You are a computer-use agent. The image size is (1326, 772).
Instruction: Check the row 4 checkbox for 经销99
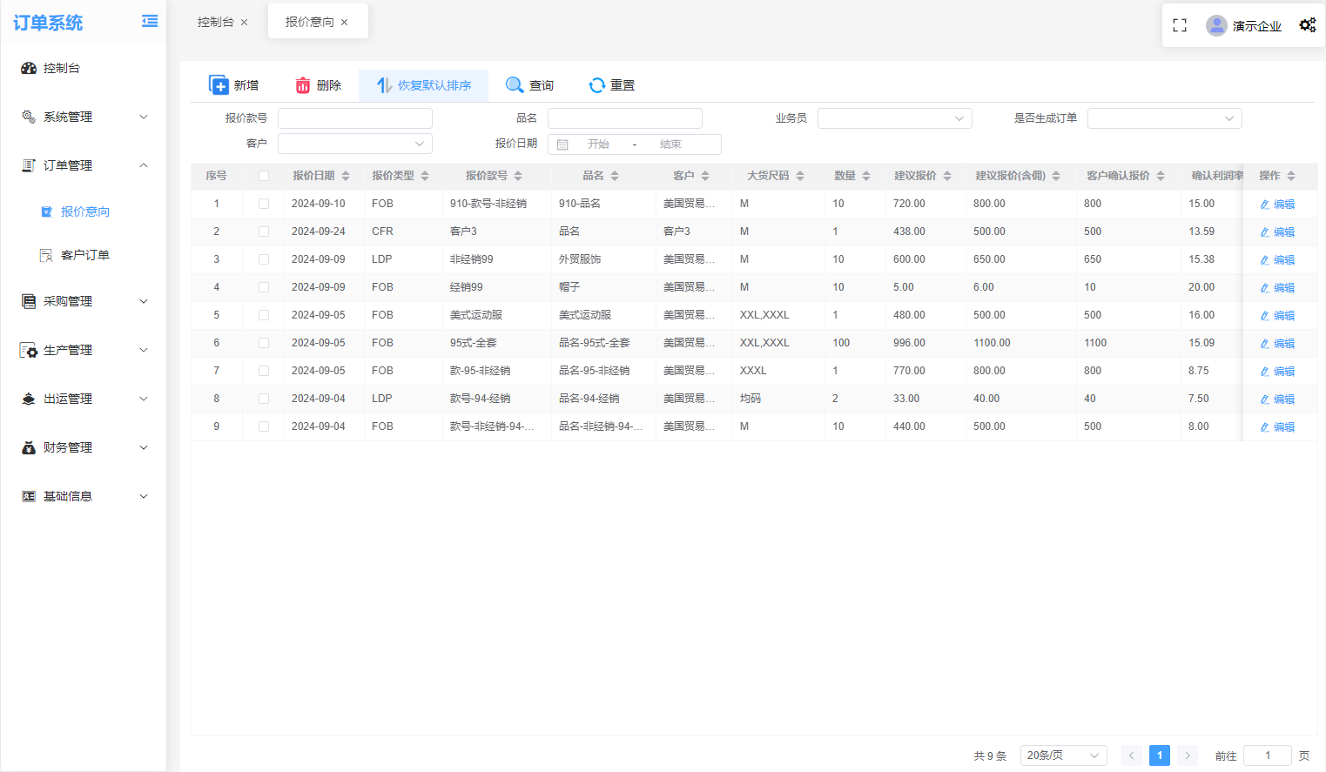[264, 287]
